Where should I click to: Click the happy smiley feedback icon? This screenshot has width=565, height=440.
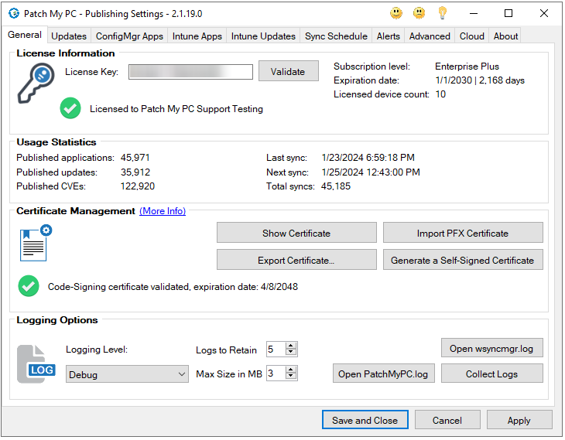396,13
